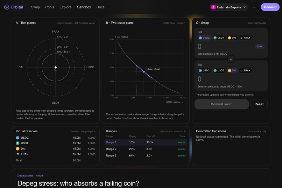Click the Orbital logo icon
The image size is (282, 188).
[x=7, y=7]
